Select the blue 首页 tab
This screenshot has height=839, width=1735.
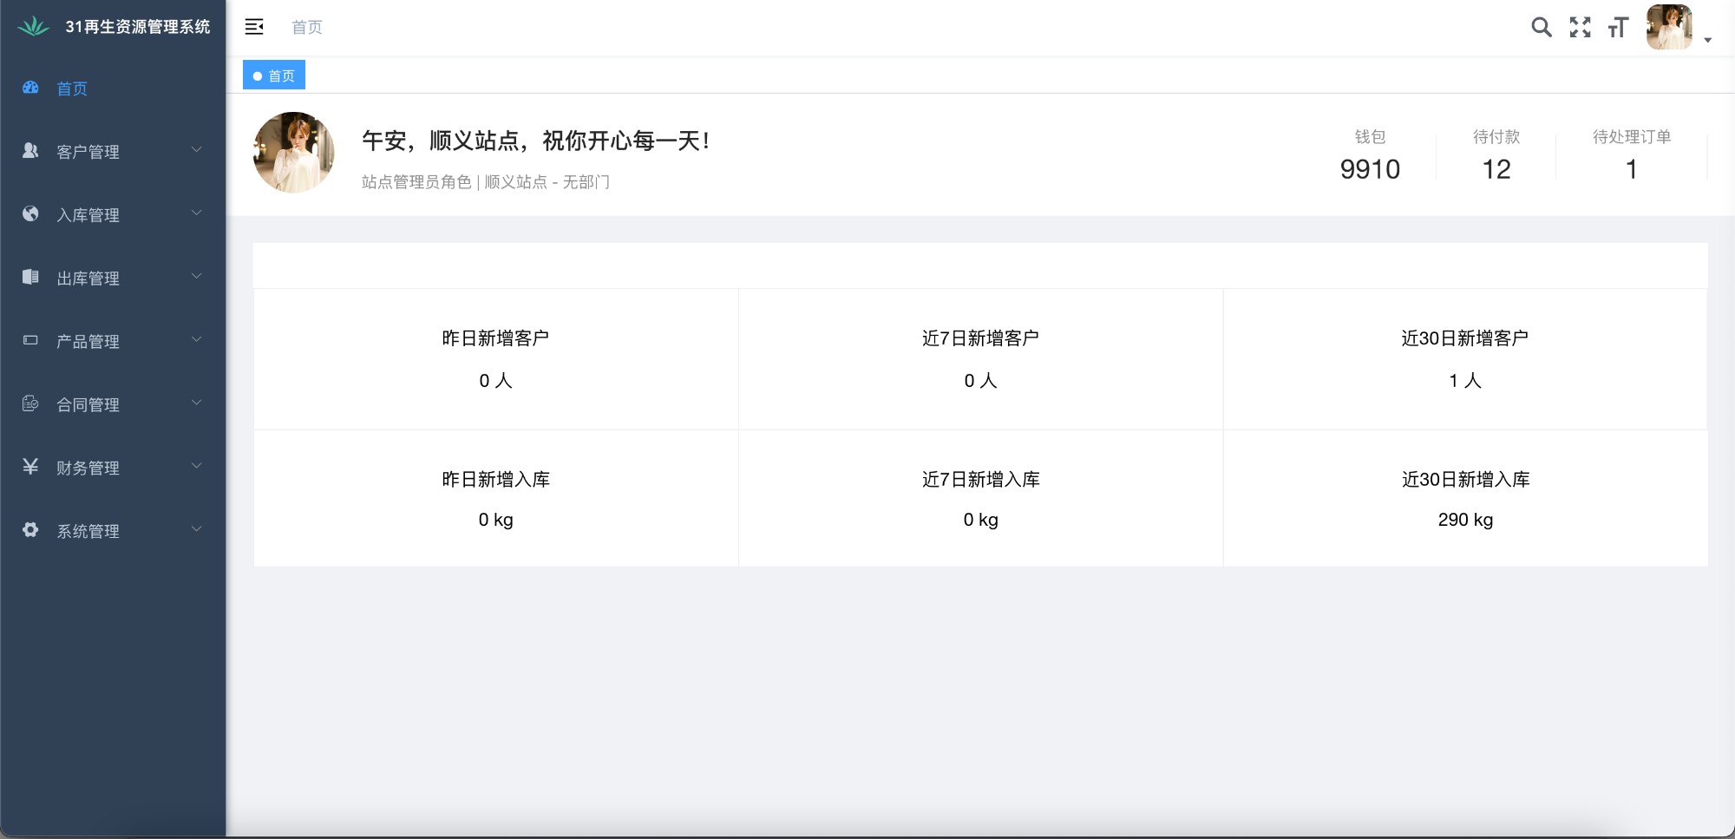tap(274, 75)
